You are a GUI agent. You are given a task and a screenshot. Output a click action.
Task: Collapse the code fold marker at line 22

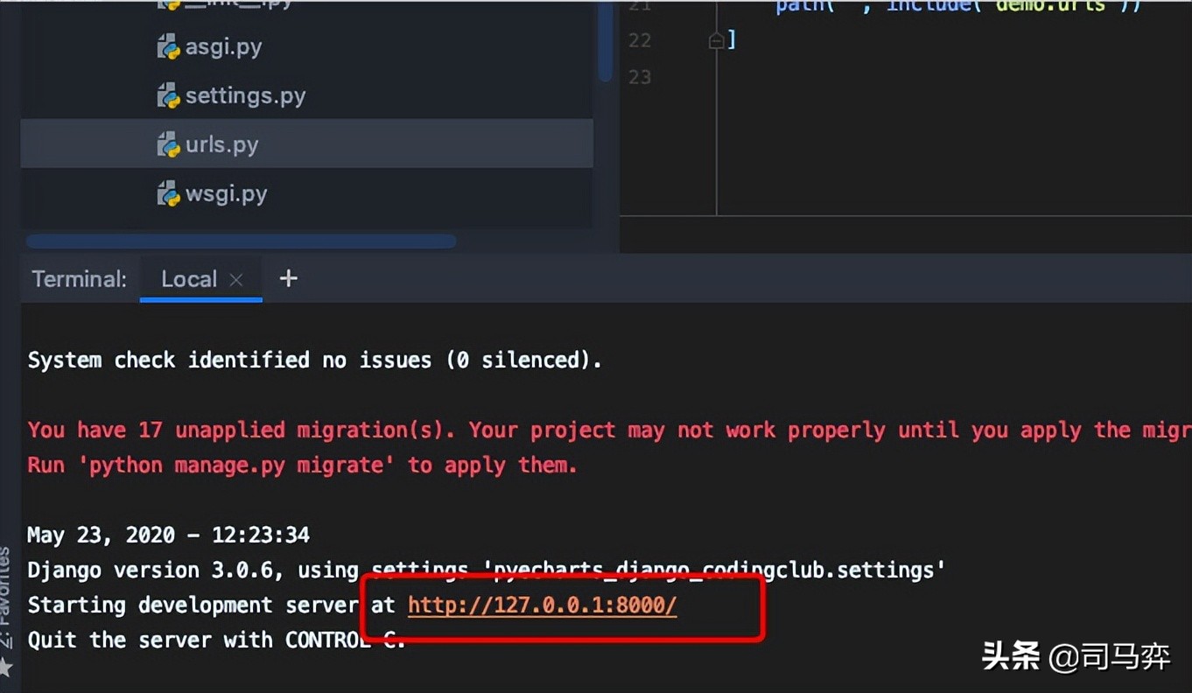tap(716, 40)
